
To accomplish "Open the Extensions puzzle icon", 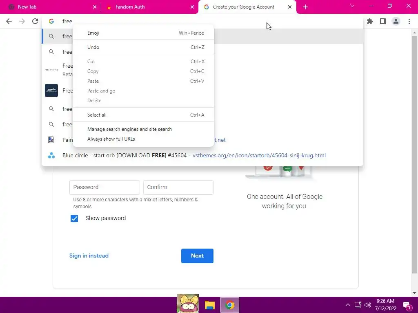I will pos(370,21).
